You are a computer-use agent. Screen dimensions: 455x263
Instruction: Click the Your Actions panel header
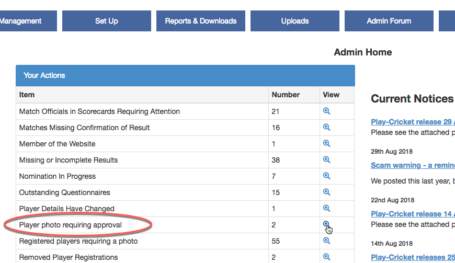(186, 75)
